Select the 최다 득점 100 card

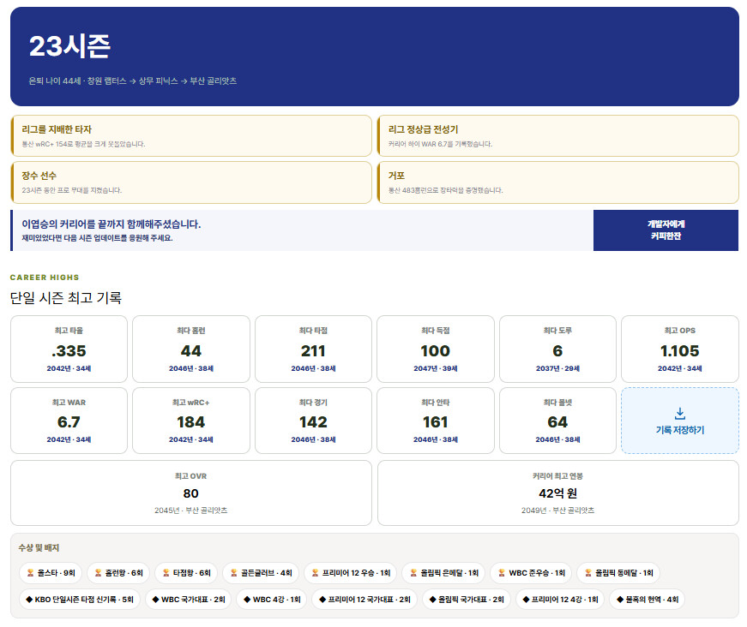point(436,349)
